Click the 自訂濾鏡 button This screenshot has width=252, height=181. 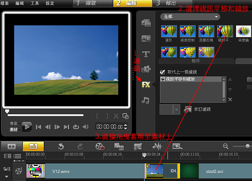197,109
